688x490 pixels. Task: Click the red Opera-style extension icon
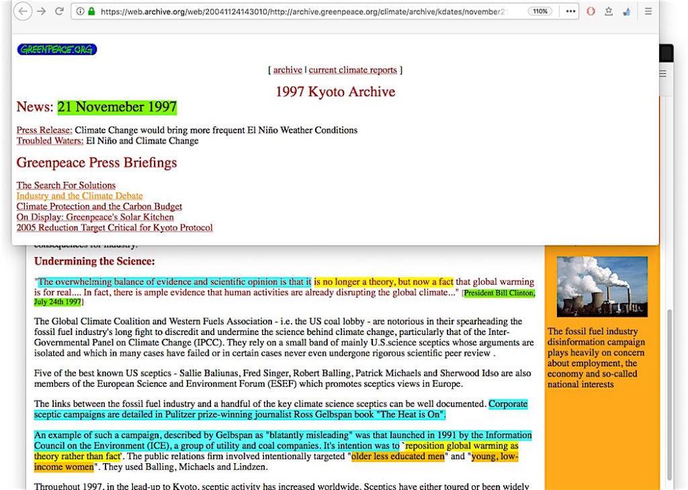point(591,11)
